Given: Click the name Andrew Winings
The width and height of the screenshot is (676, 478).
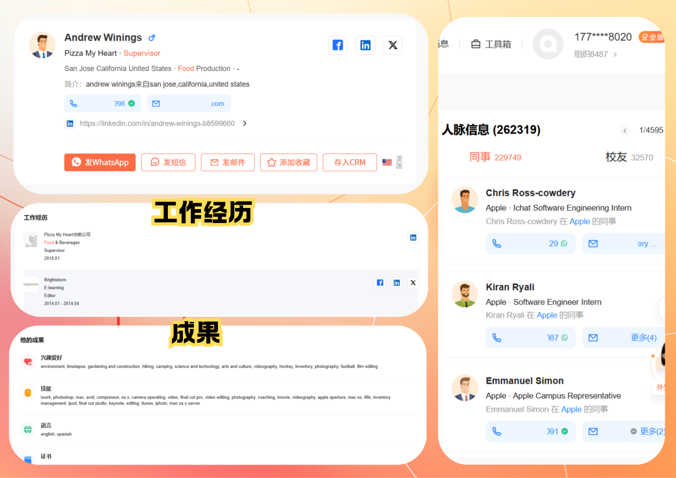Looking at the screenshot, I should (x=103, y=37).
